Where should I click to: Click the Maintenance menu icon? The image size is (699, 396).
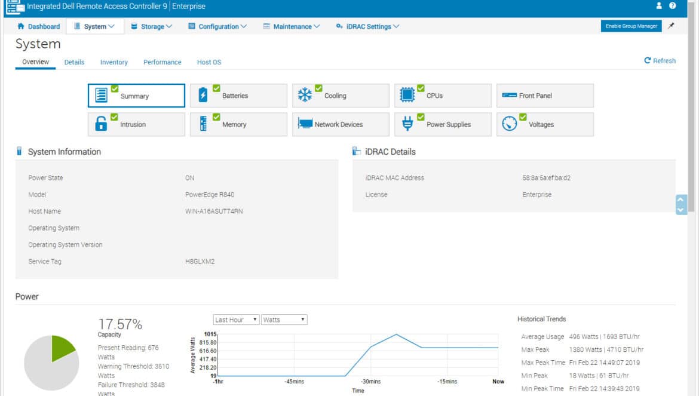[266, 26]
